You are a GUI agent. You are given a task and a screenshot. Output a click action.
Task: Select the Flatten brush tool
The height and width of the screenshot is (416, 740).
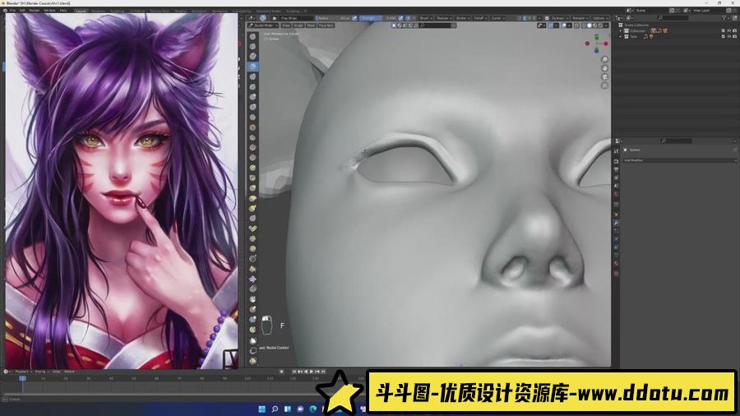[253, 138]
